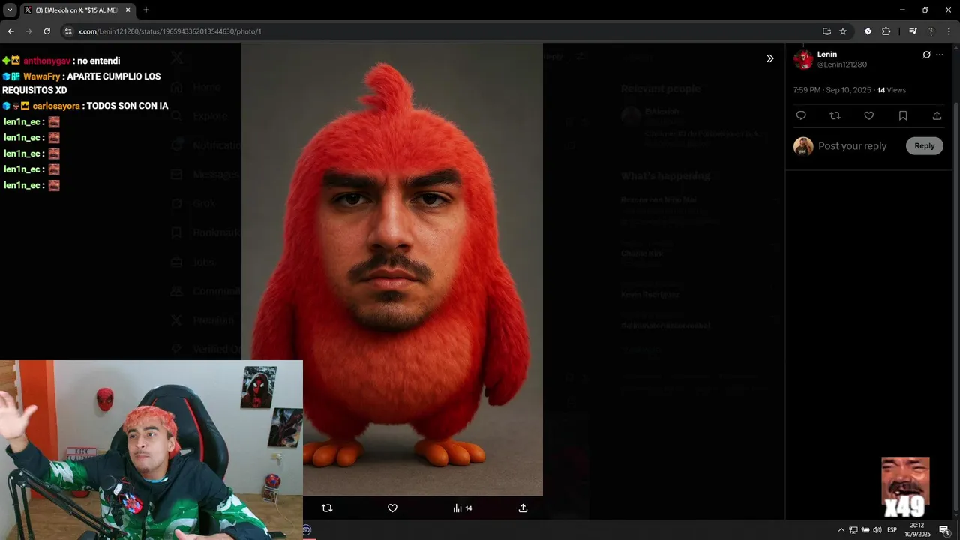Bookmark the post in the right panel

pyautogui.click(x=903, y=115)
